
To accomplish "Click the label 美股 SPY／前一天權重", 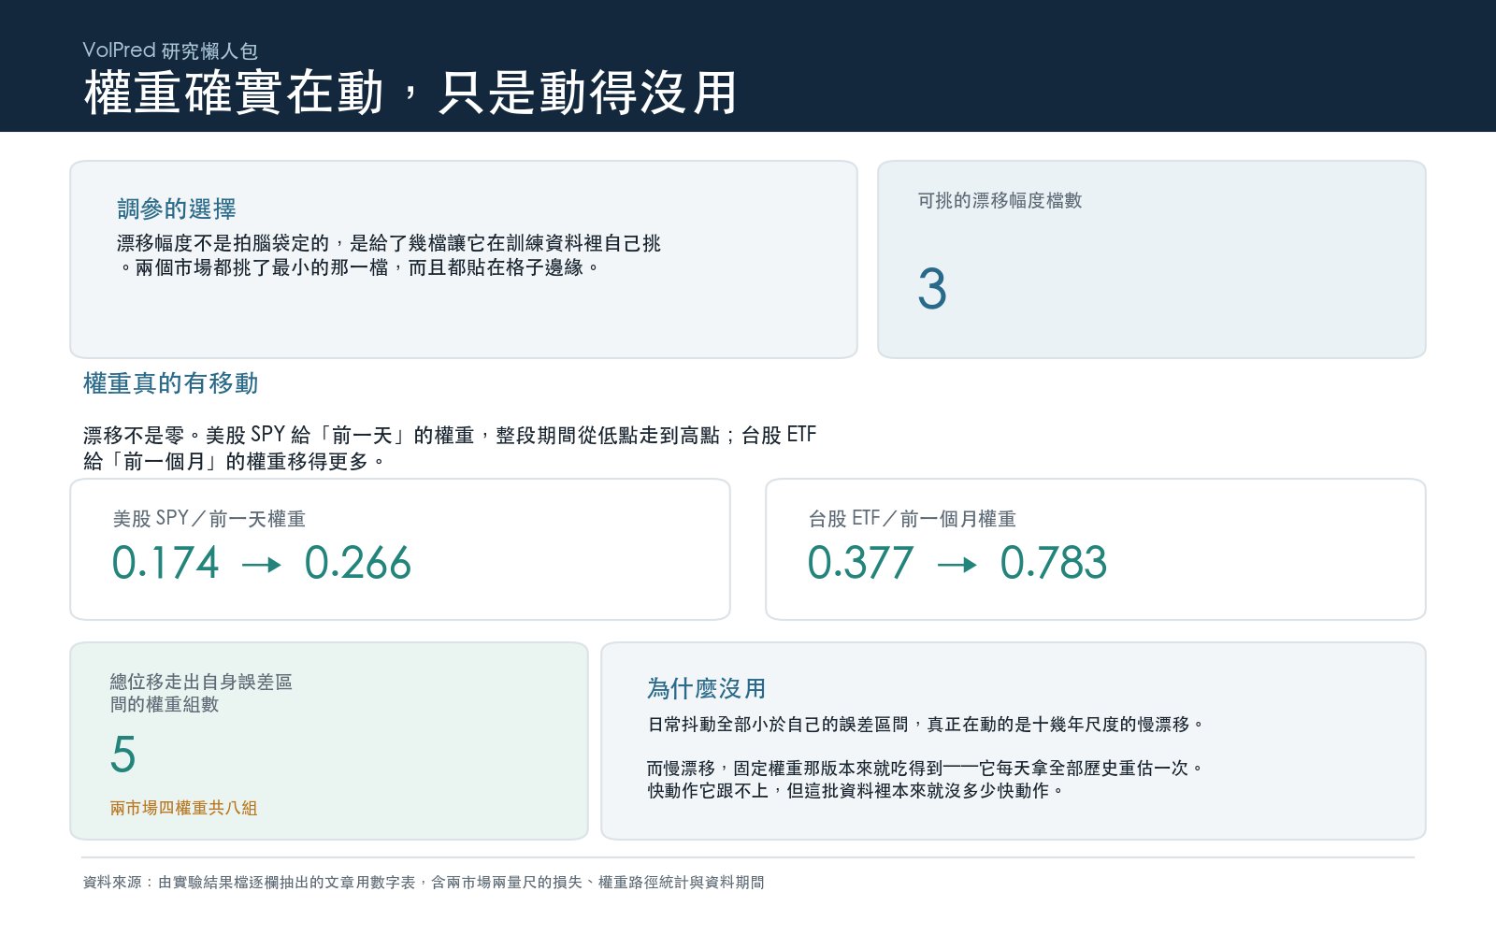I will pos(209,519).
